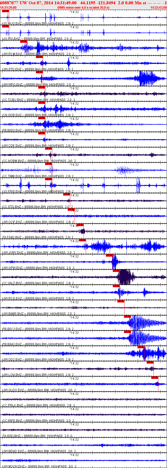Click the pick marker on CC TCBU trace
This screenshot has height=468, width=167.
[41, 87]
